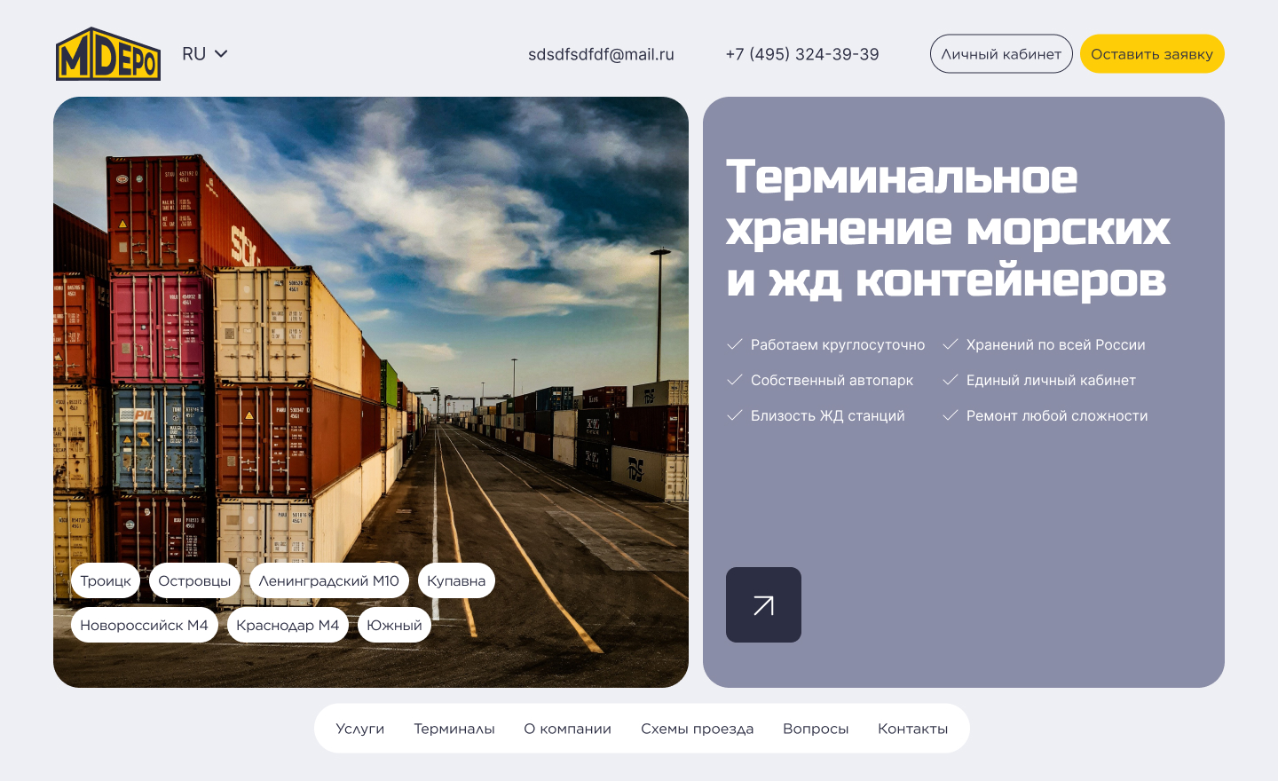Choose the Новороссийск М4 terminal
This screenshot has height=781, width=1278.
[x=144, y=625]
